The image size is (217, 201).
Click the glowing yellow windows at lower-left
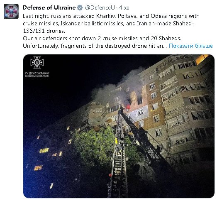(x=44, y=150)
